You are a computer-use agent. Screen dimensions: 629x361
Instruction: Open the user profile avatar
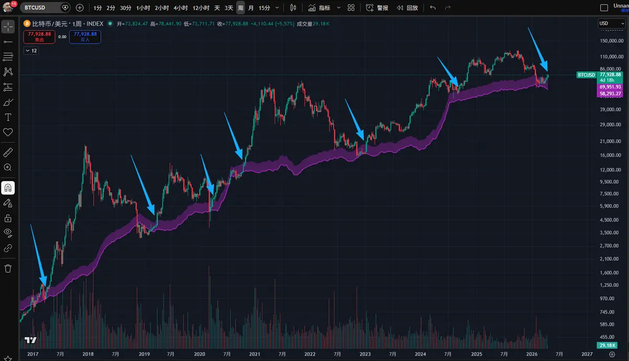click(8, 7)
